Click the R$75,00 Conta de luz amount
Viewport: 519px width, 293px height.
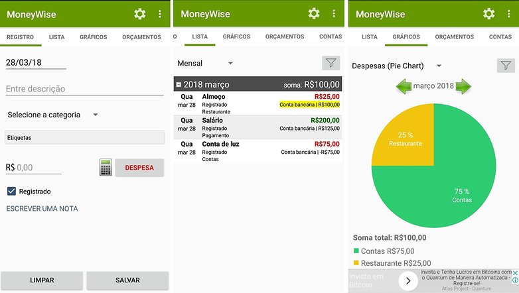(327, 145)
